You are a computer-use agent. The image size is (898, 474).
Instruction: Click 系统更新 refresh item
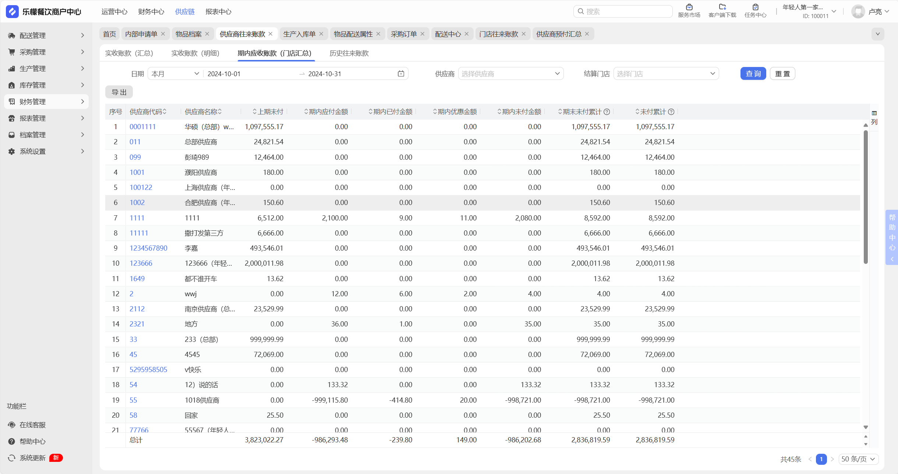pyautogui.click(x=26, y=458)
